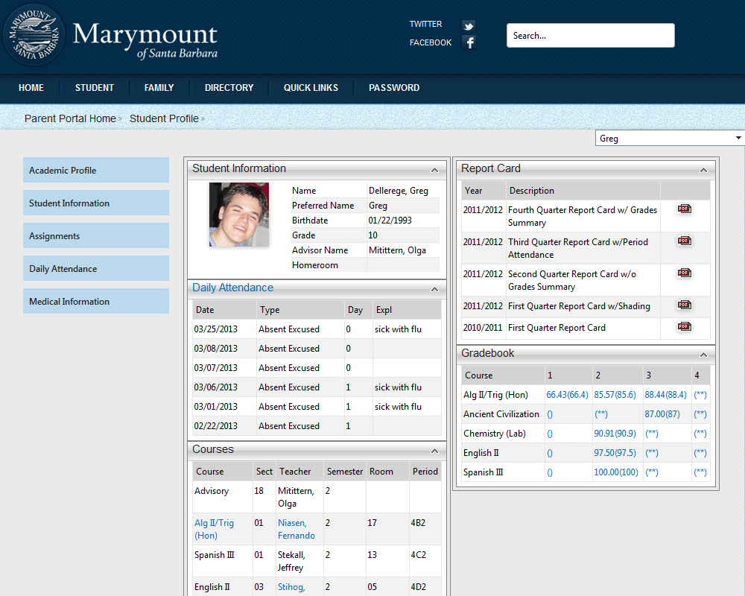Screen dimensions: 745x596
Task: Open the DIRECTORY menu
Action: pos(229,87)
